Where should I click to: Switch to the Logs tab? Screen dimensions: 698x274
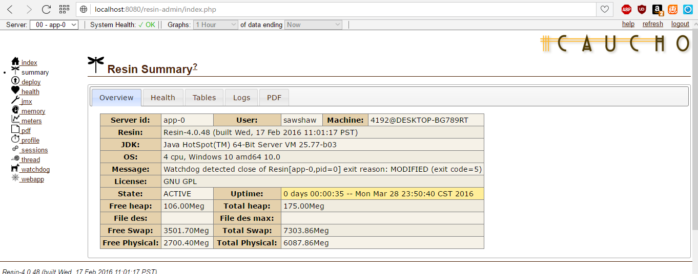click(x=241, y=97)
